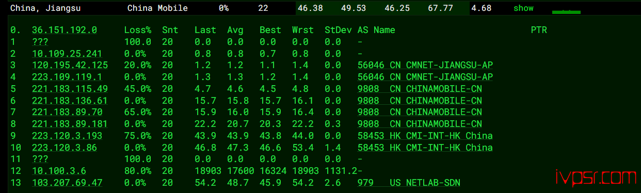The width and height of the screenshot is (641, 193).
Task: Open hop 10 IP 223.120.3.86
Action: (64, 148)
